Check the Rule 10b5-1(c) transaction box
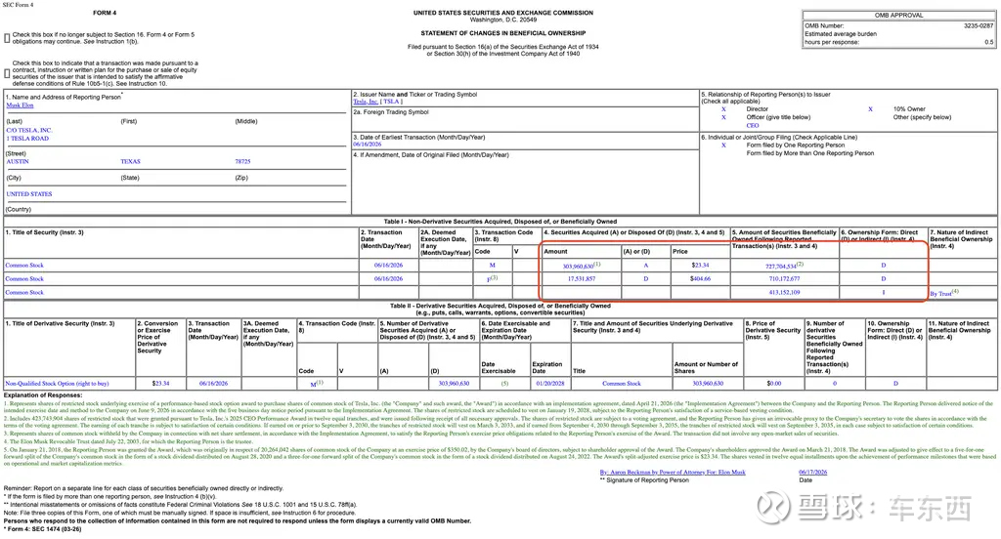Viewport: 1001px width, 539px height. (x=7, y=73)
